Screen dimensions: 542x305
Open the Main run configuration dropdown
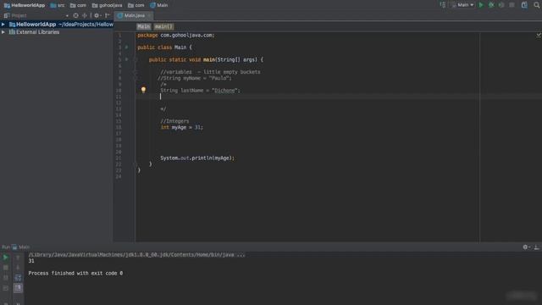pos(462,5)
